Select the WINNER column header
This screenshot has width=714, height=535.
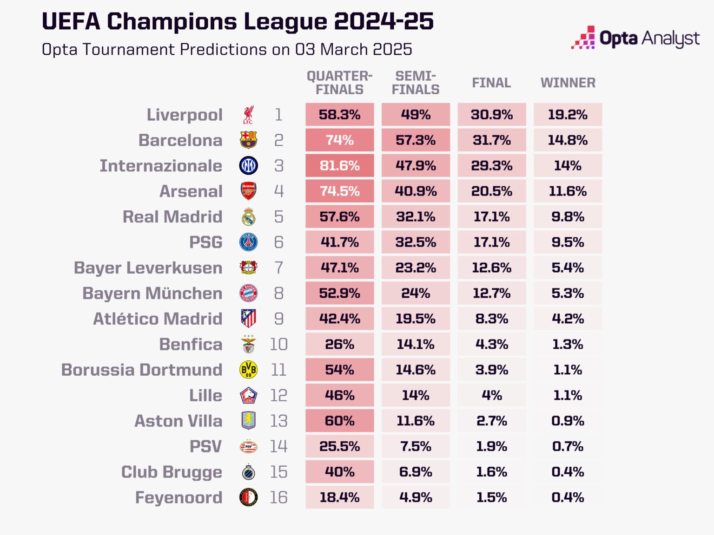tap(568, 83)
